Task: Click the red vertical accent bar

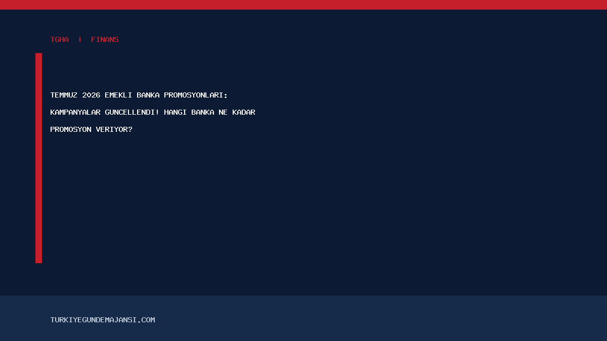Action: coord(38,158)
